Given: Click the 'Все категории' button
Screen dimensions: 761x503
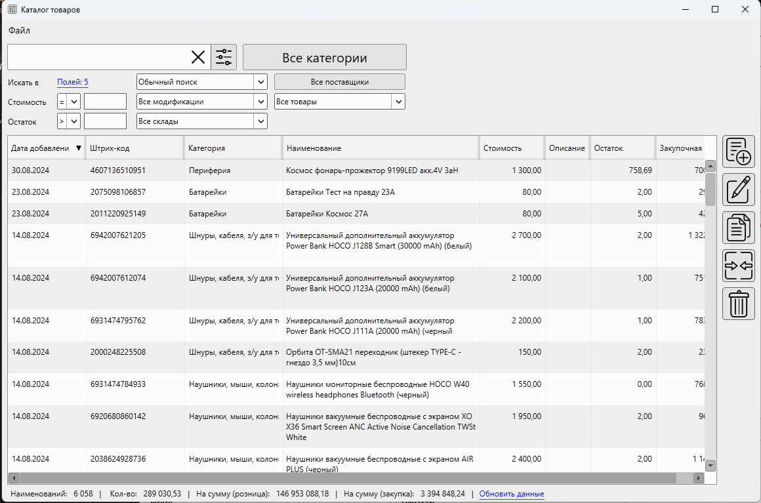Looking at the screenshot, I should 324,58.
